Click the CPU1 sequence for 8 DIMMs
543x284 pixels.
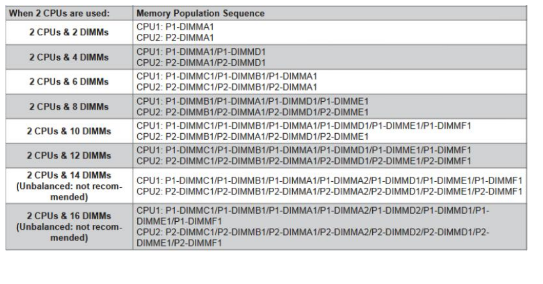(252, 101)
